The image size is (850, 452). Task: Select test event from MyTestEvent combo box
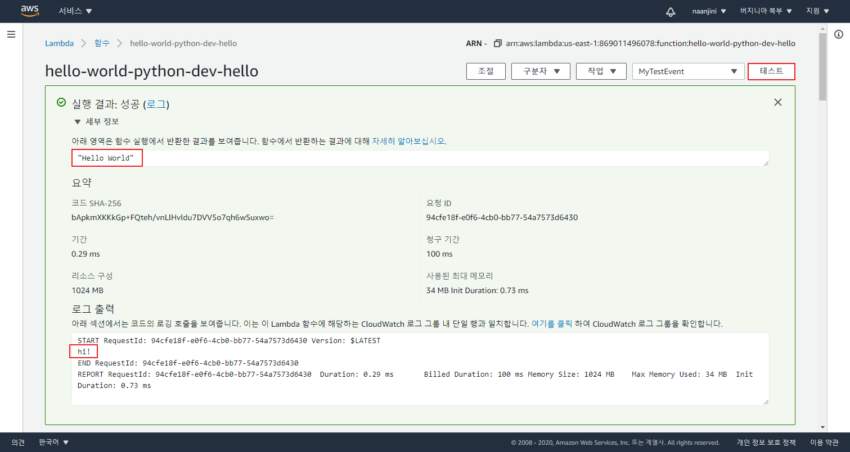pos(689,71)
